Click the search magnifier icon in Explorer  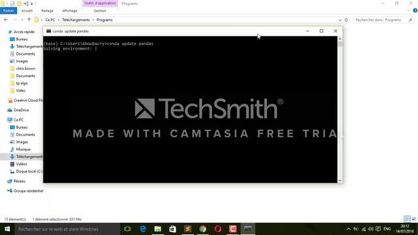[411, 20]
